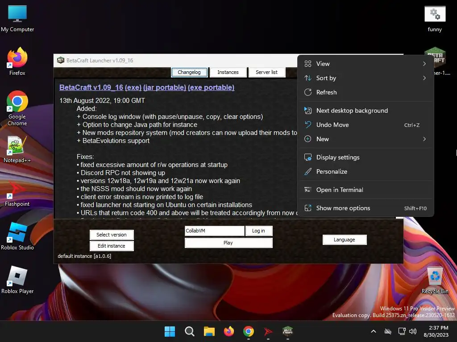Viewport: 457px width, 342px height.
Task: Select the Google Chrome desktop shortcut
Action: (x=17, y=108)
